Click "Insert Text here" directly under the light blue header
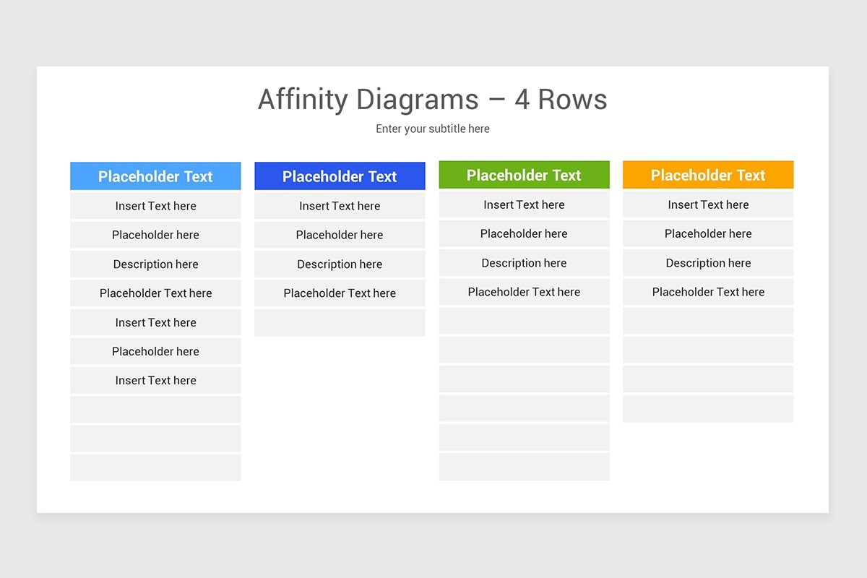Screen dimensions: 867x578 point(155,206)
